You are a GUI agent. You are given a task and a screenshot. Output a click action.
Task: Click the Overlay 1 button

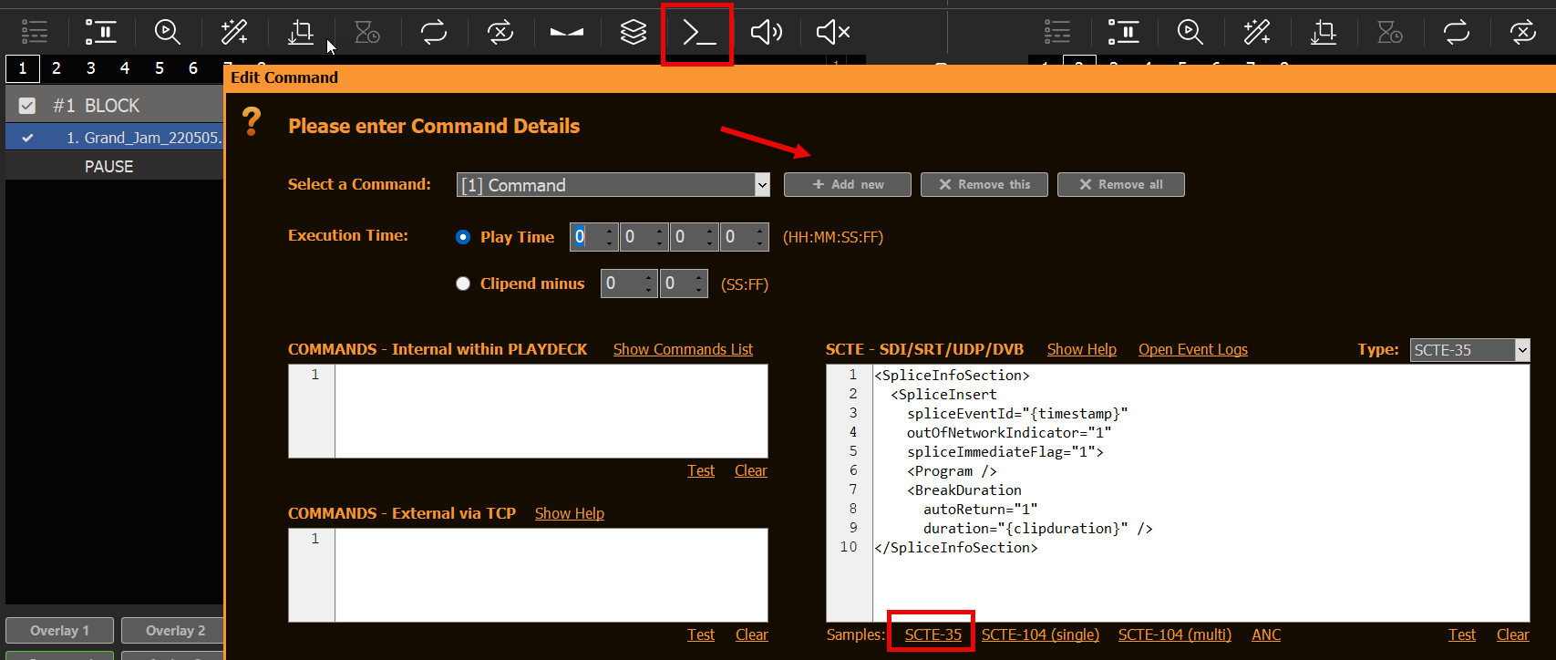pyautogui.click(x=59, y=631)
